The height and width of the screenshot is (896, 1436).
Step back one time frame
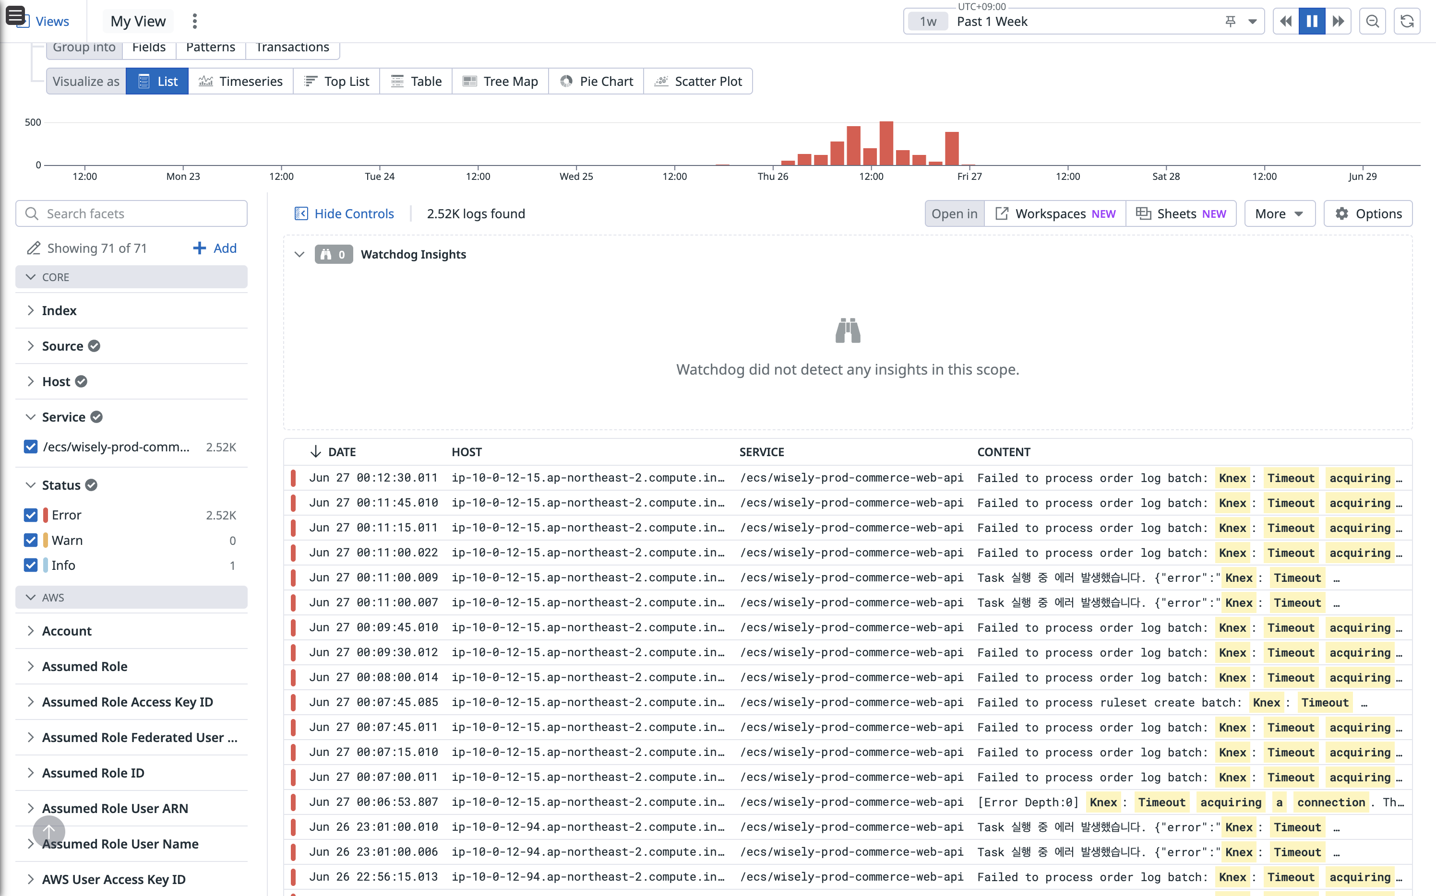click(x=1285, y=21)
